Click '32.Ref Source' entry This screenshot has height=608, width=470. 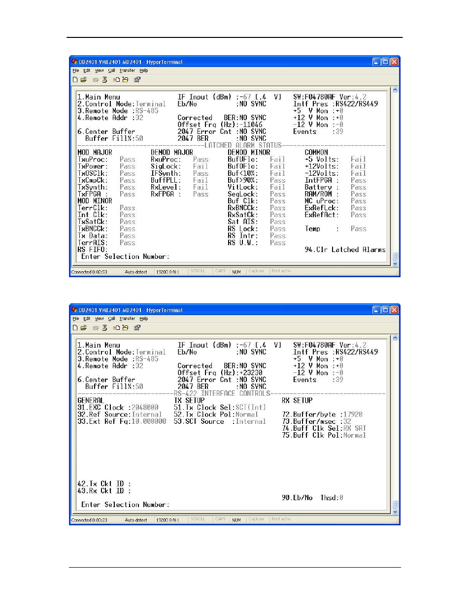point(120,414)
